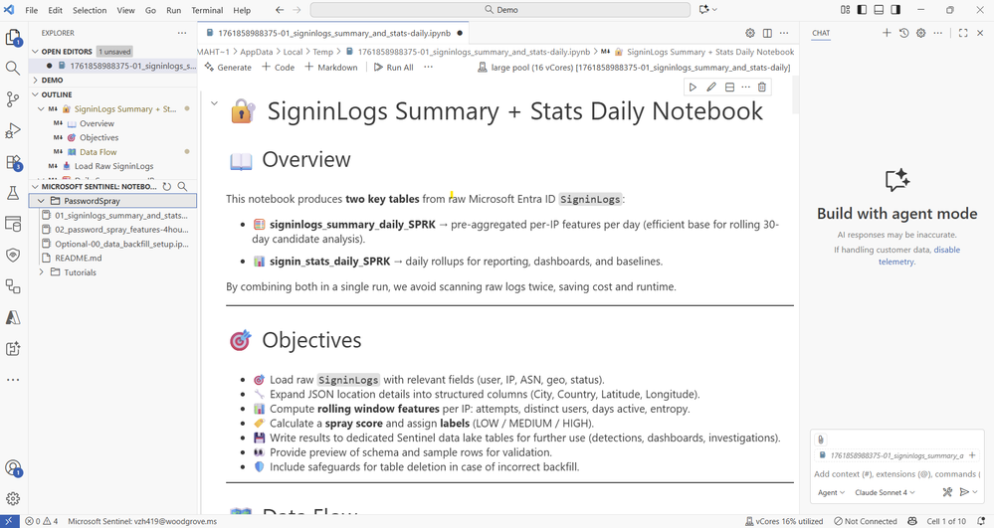Configure chat tools icon
994x528 pixels.
[x=947, y=492]
